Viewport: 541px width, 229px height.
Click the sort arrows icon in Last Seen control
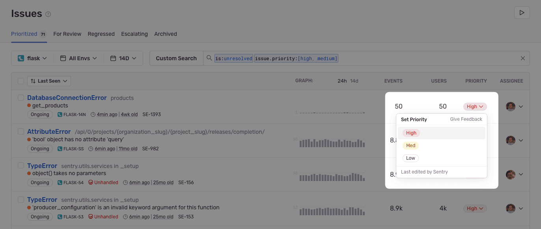tap(34, 81)
